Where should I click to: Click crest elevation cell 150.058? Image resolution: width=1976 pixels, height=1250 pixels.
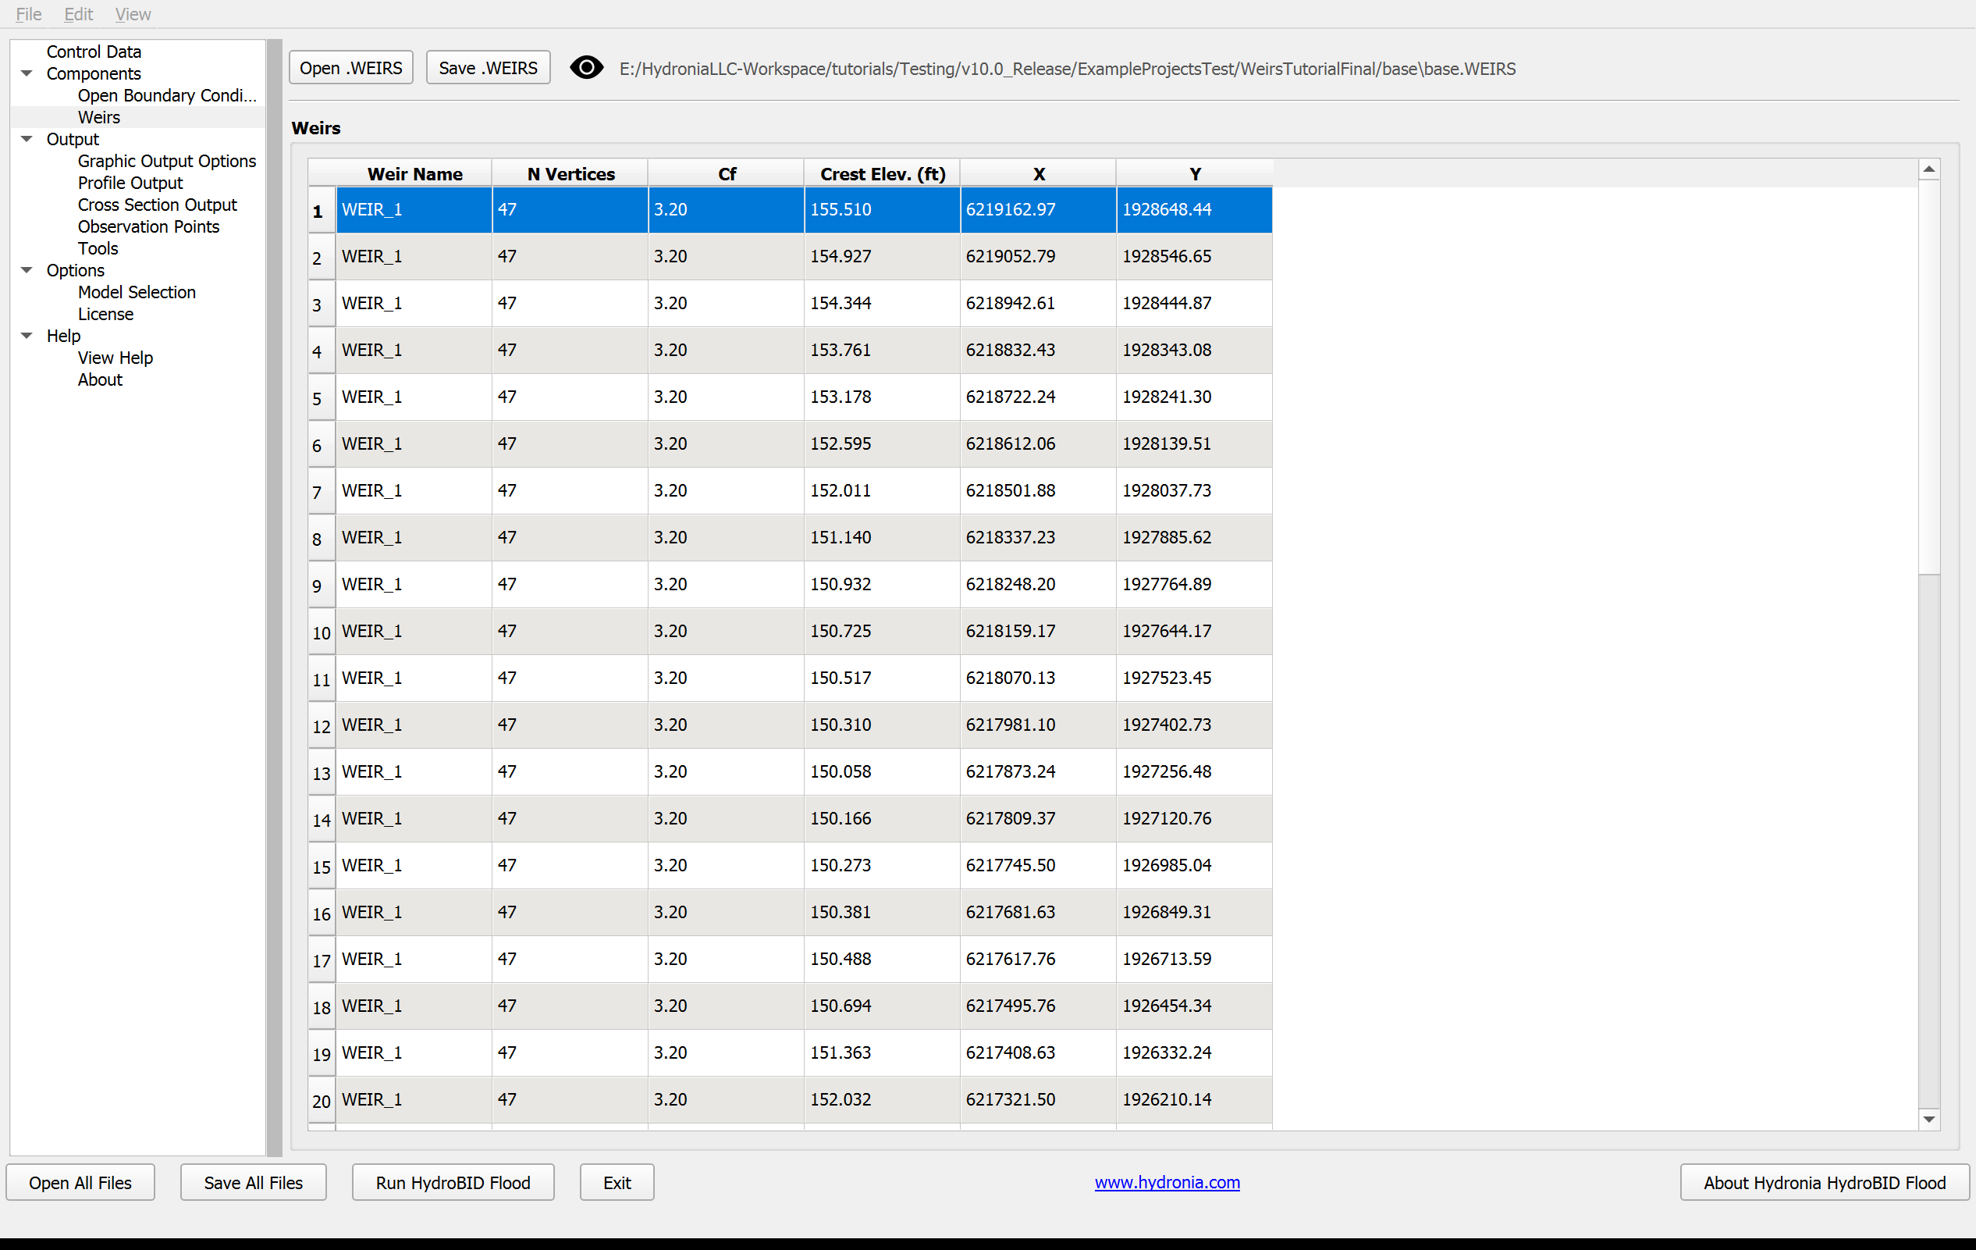(882, 771)
